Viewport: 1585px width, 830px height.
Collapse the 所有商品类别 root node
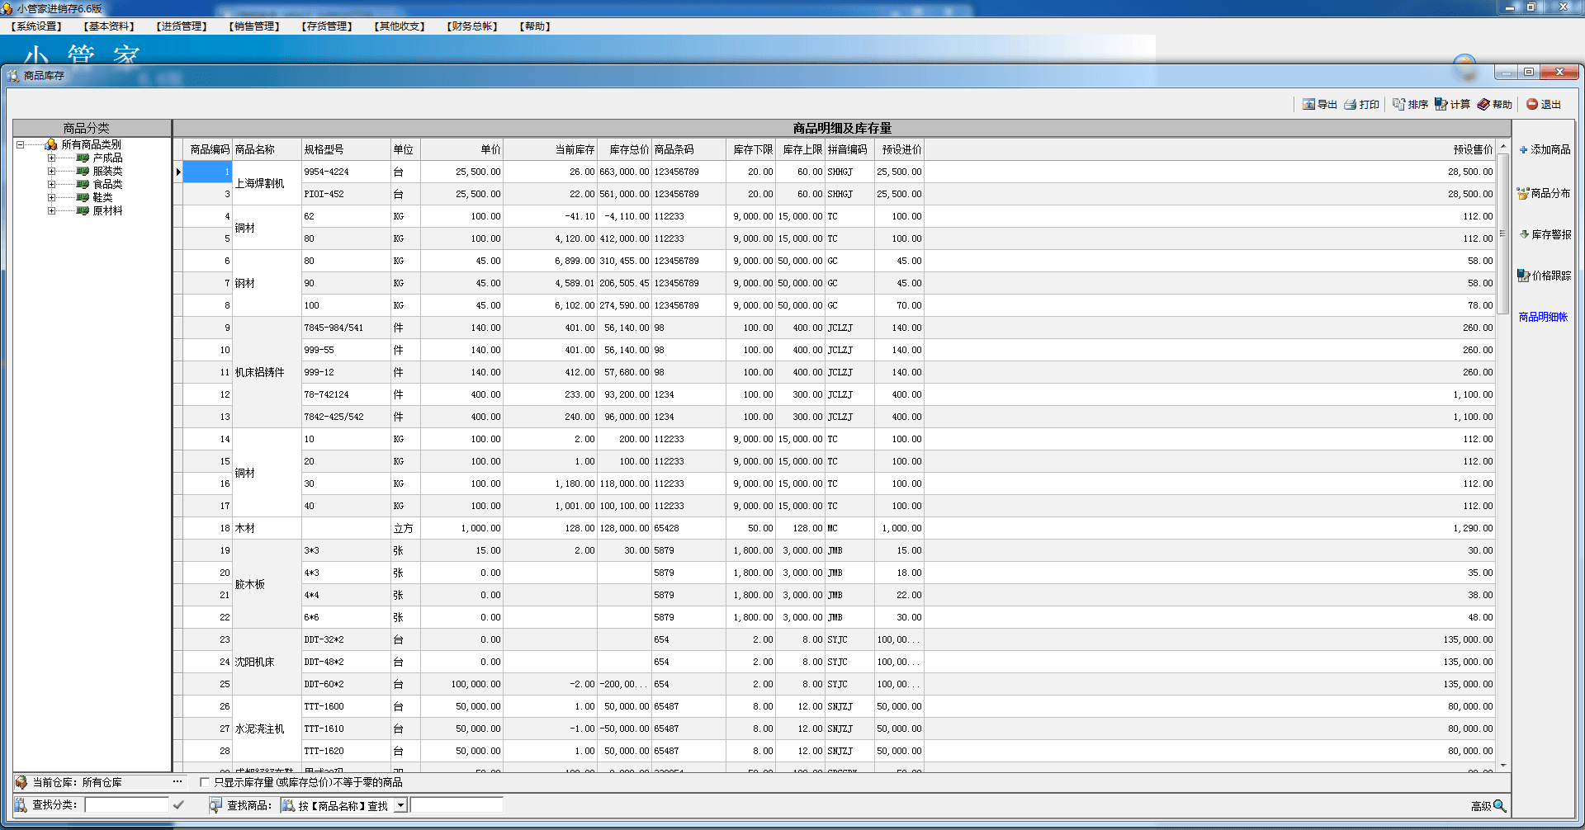20,144
